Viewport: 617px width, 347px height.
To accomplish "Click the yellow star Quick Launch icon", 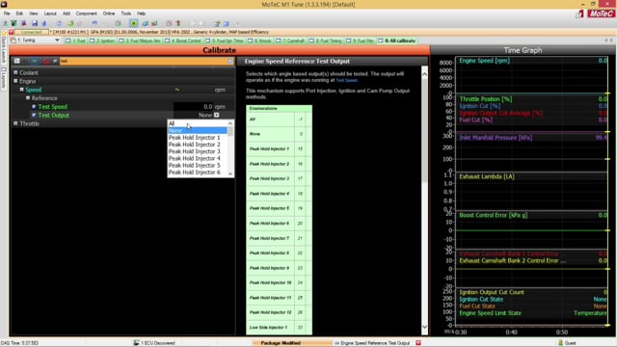I will tap(4, 33).
